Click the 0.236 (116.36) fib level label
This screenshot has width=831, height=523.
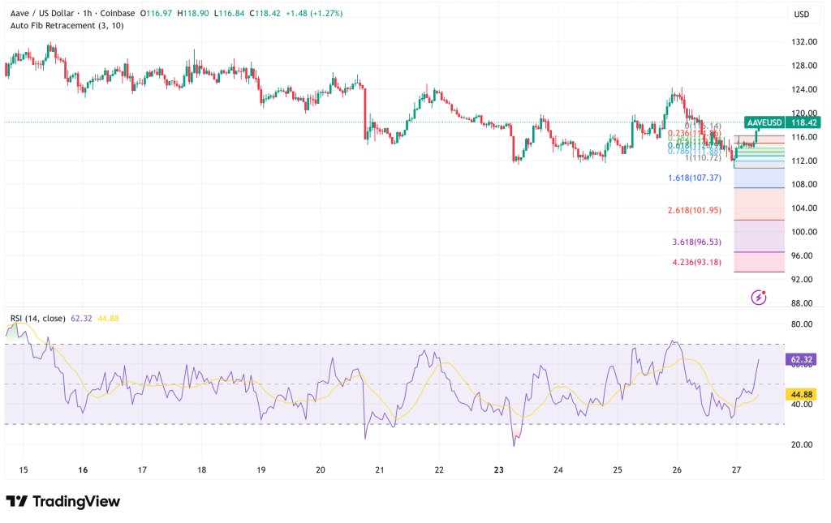click(x=693, y=131)
